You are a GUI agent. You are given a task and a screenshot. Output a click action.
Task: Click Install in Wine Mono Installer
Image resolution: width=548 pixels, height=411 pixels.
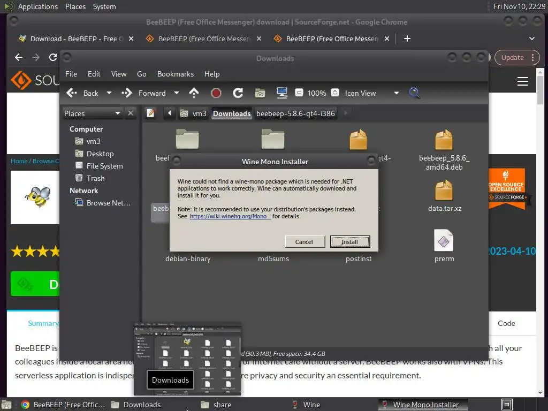[x=350, y=242]
